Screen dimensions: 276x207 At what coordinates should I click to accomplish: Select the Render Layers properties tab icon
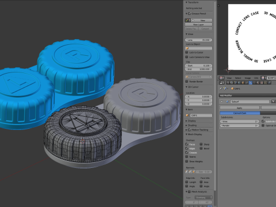click(x=232, y=83)
